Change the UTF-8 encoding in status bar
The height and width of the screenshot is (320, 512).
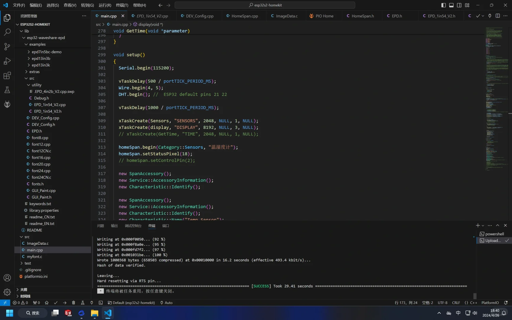coord(443,303)
